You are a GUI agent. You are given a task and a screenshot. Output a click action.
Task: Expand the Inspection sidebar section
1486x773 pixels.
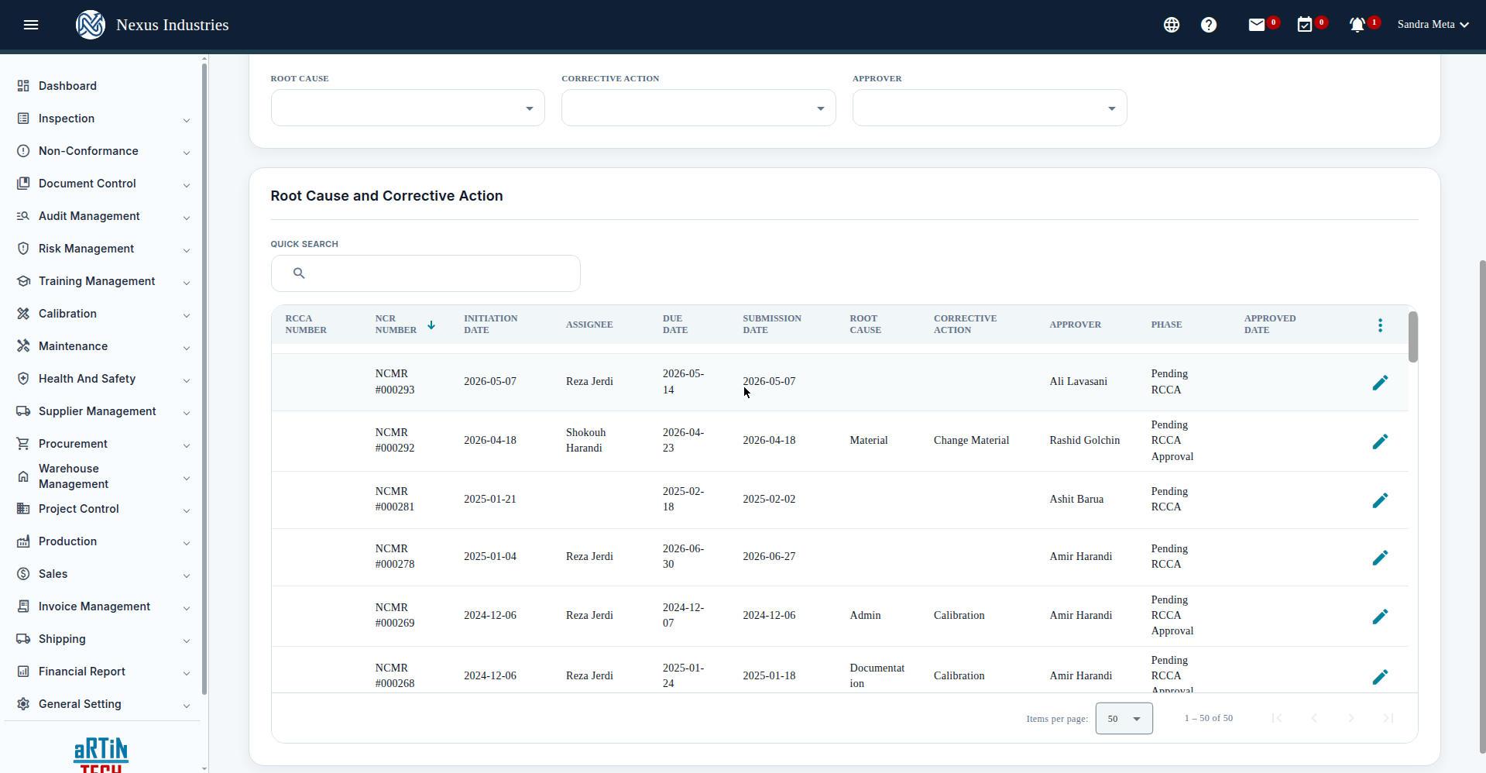pos(103,119)
